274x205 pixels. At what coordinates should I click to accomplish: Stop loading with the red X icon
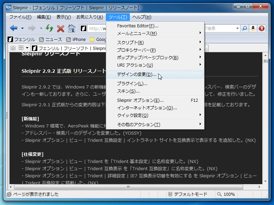61,28
